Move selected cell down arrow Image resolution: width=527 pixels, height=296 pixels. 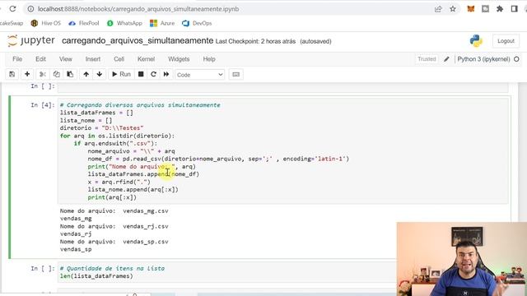(x=100, y=74)
